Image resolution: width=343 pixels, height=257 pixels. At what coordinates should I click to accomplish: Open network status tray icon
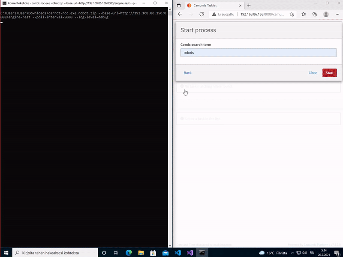pyautogui.click(x=298, y=253)
